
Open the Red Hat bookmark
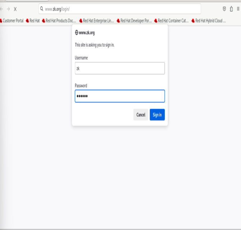33,20
